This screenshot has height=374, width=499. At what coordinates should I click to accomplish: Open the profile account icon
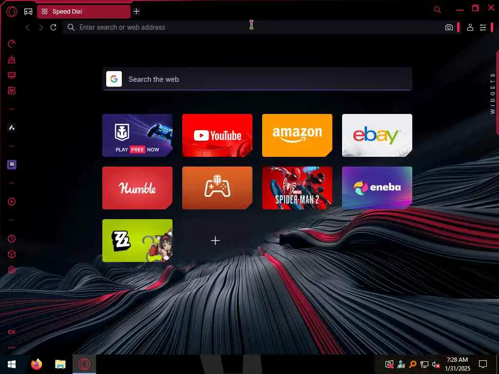click(x=470, y=27)
